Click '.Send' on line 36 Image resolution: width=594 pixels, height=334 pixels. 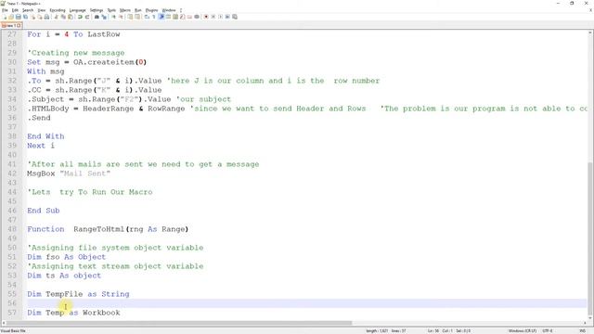point(39,118)
